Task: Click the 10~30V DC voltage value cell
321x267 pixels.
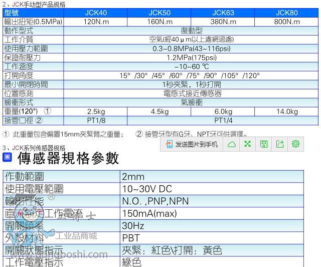Action: click(146, 189)
